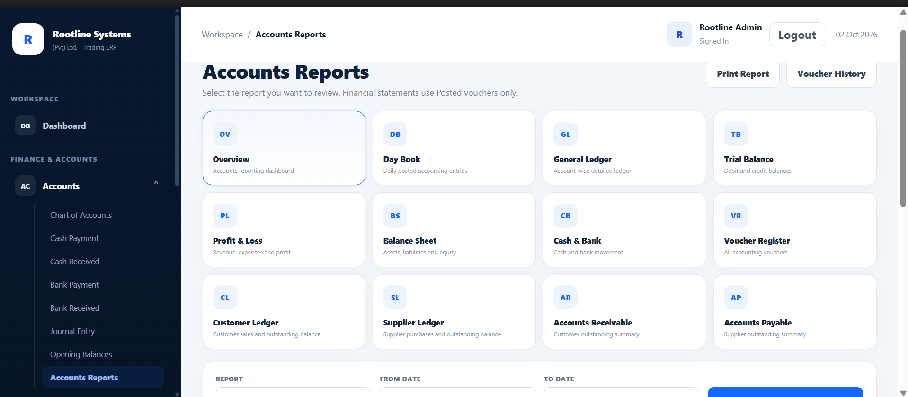Select the Overview card title
908x397 pixels.
(231, 159)
